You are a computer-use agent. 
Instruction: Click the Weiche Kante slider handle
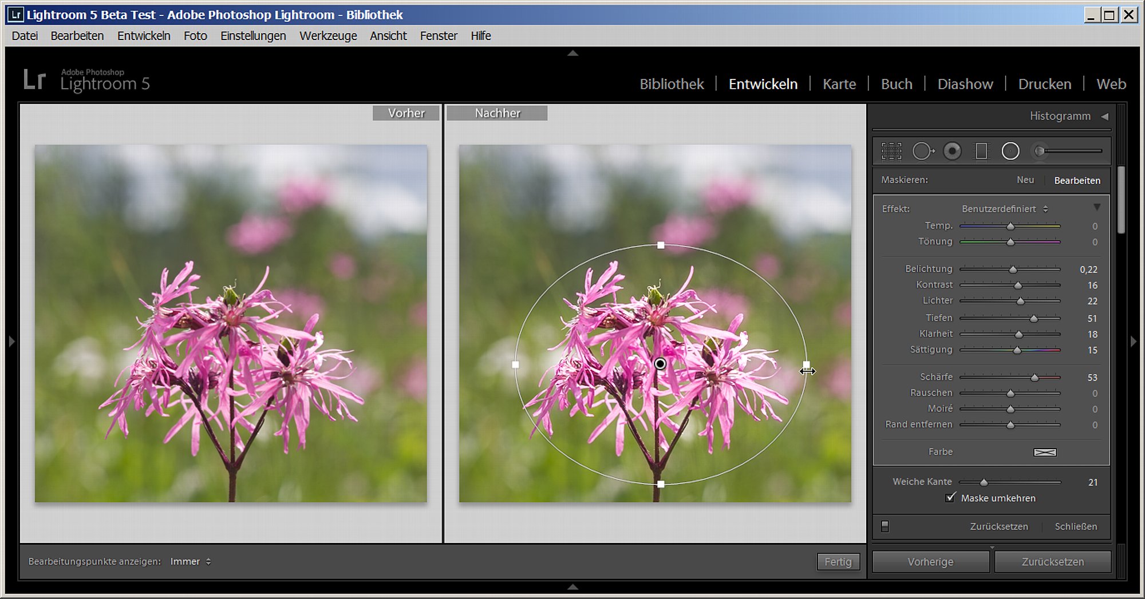point(984,482)
